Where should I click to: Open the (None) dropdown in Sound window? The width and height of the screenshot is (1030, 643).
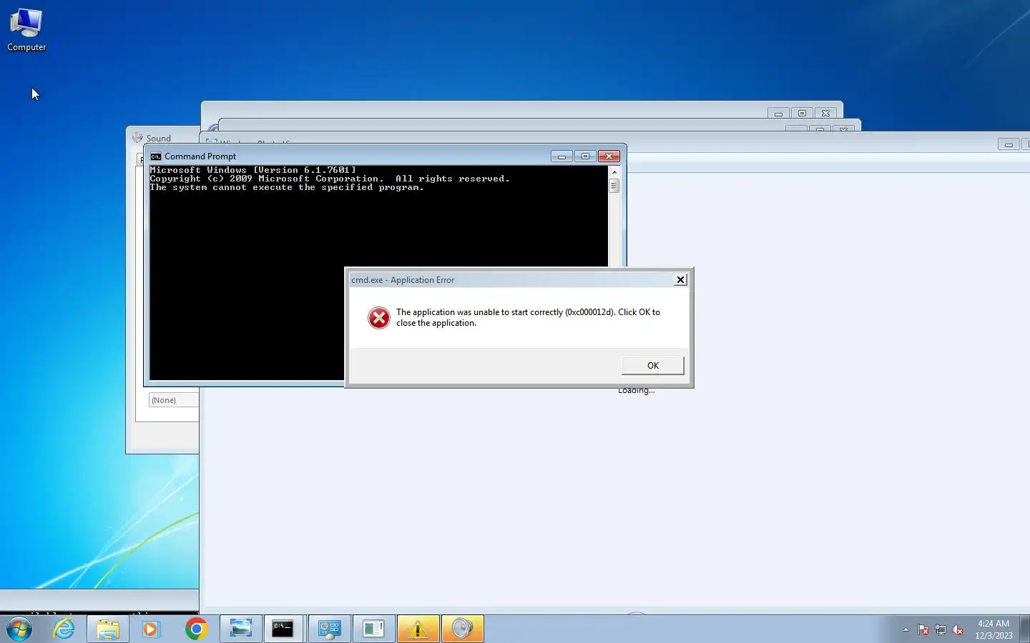coord(174,400)
